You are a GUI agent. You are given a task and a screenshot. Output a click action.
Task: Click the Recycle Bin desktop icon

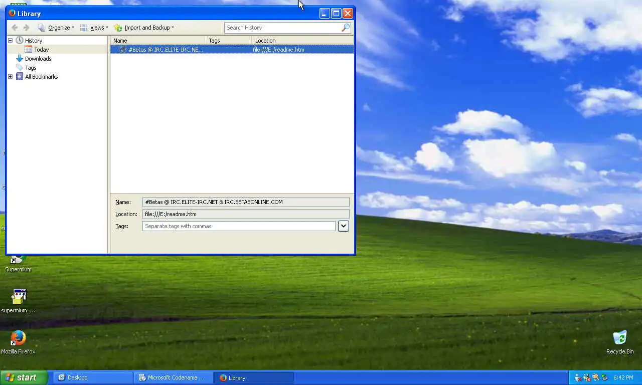pyautogui.click(x=620, y=342)
